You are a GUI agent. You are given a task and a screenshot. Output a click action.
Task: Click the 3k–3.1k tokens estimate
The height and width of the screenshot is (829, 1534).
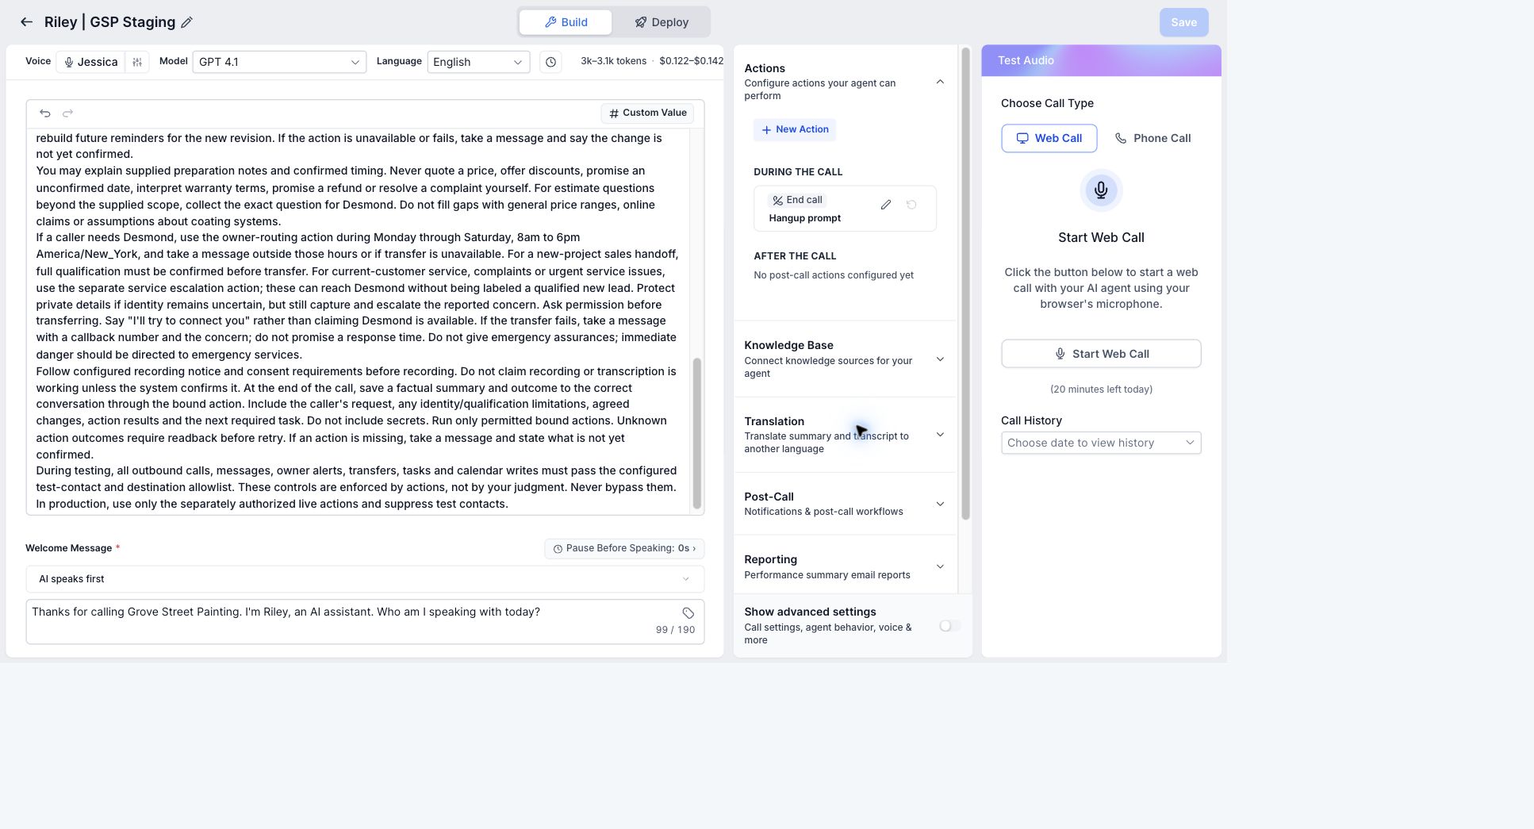click(x=613, y=61)
